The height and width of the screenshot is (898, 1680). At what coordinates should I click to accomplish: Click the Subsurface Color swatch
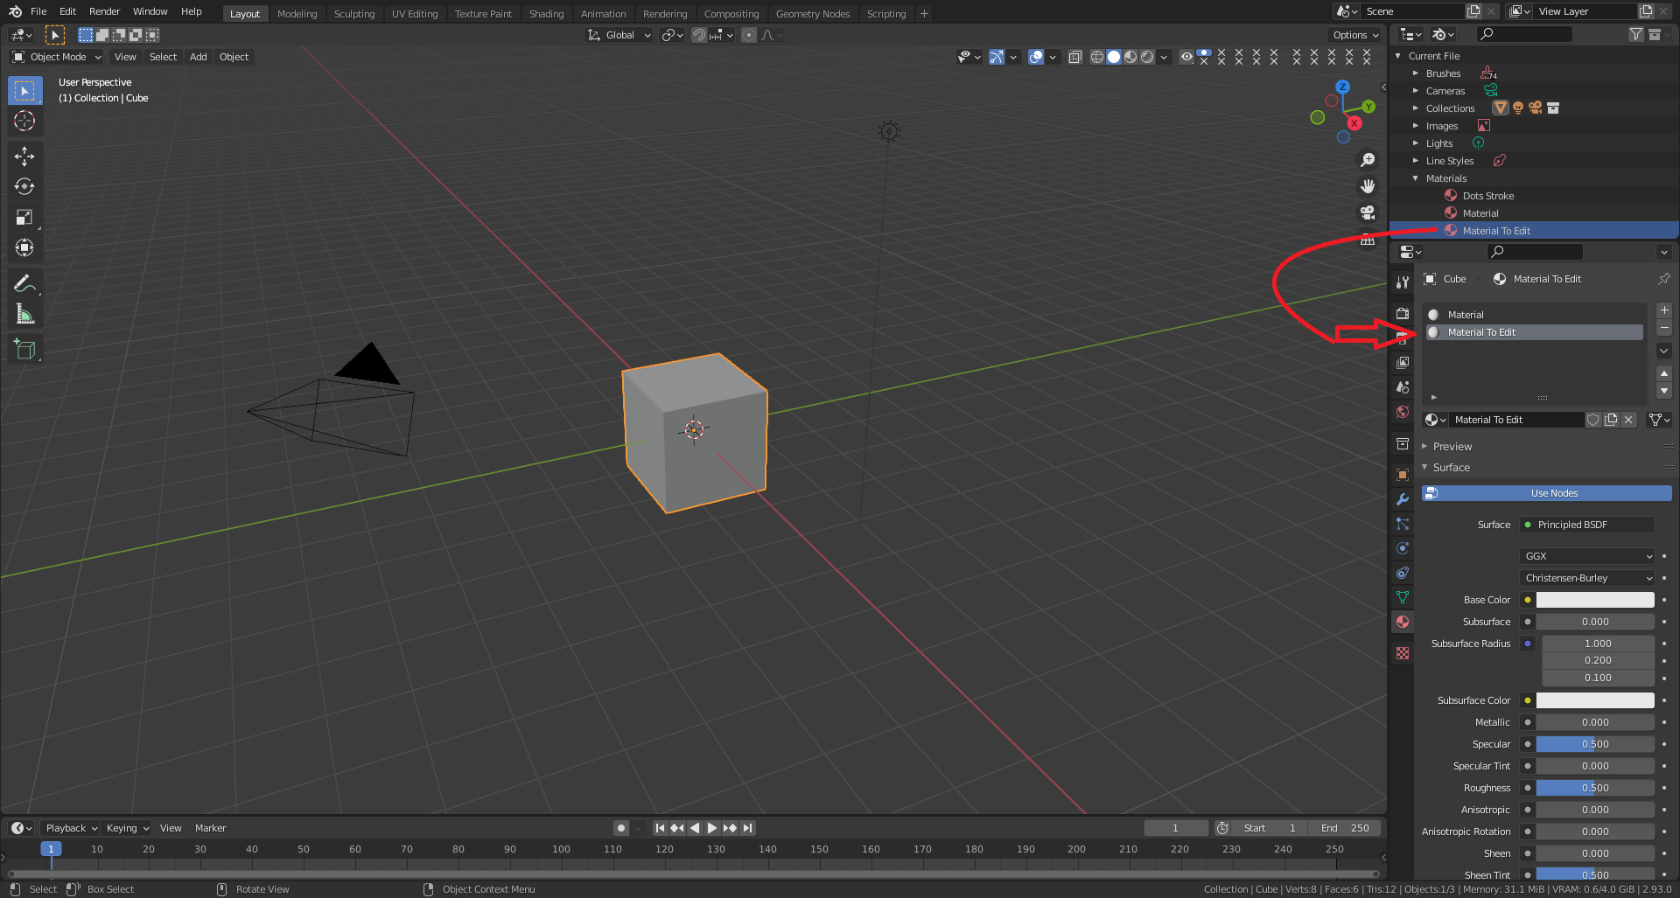[x=1595, y=700]
